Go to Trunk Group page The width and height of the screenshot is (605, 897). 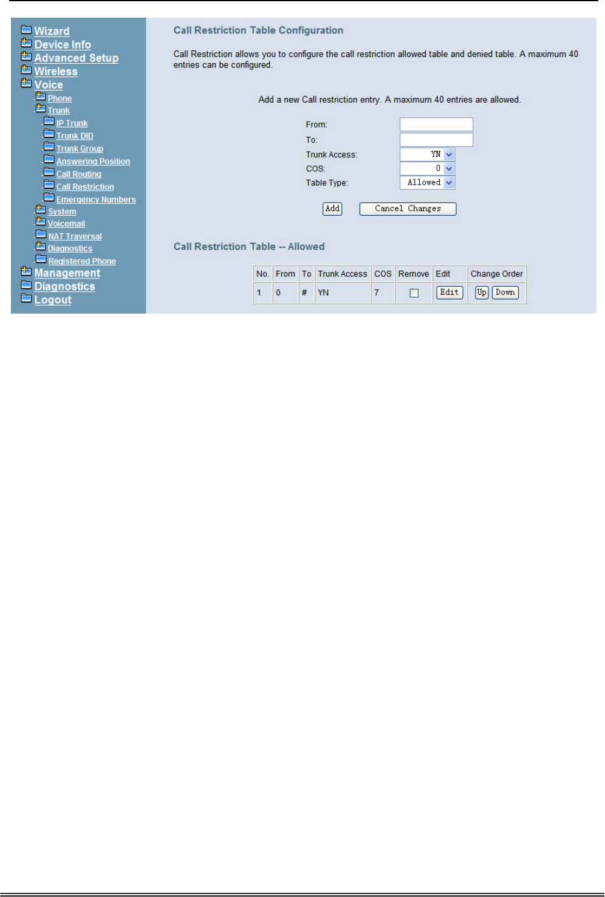pos(80,149)
